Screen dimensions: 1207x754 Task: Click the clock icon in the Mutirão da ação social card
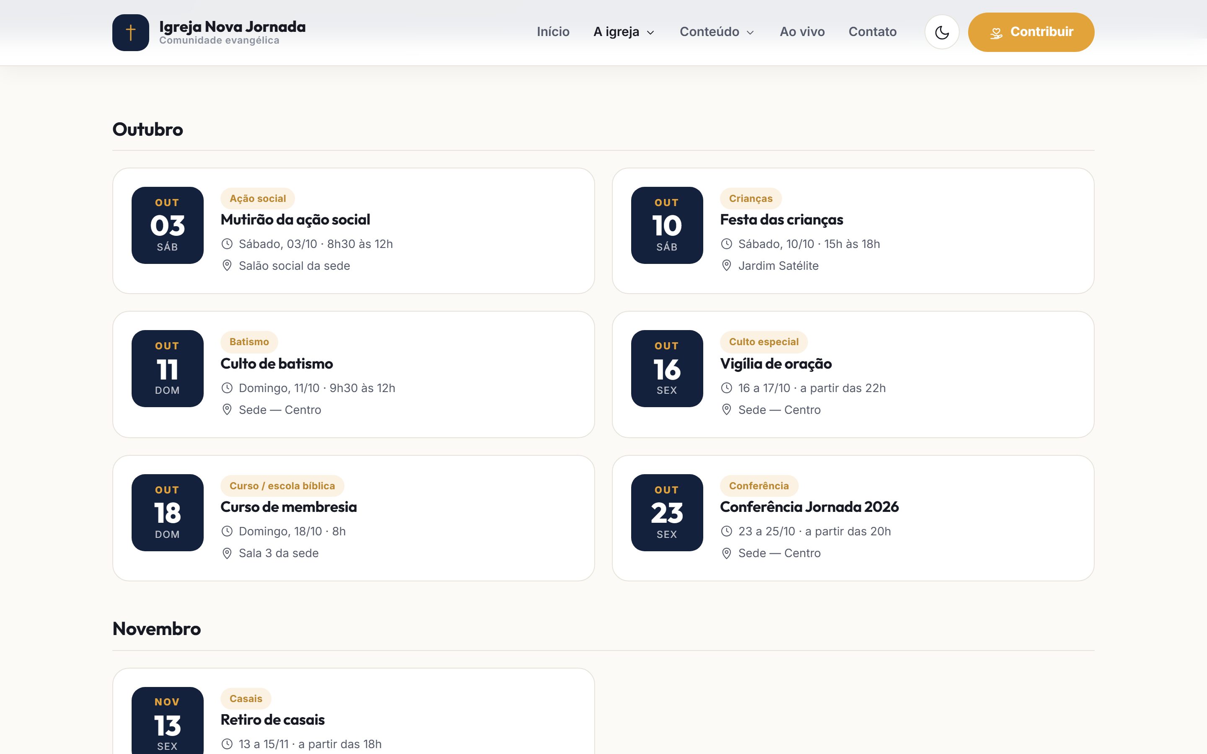point(227,244)
